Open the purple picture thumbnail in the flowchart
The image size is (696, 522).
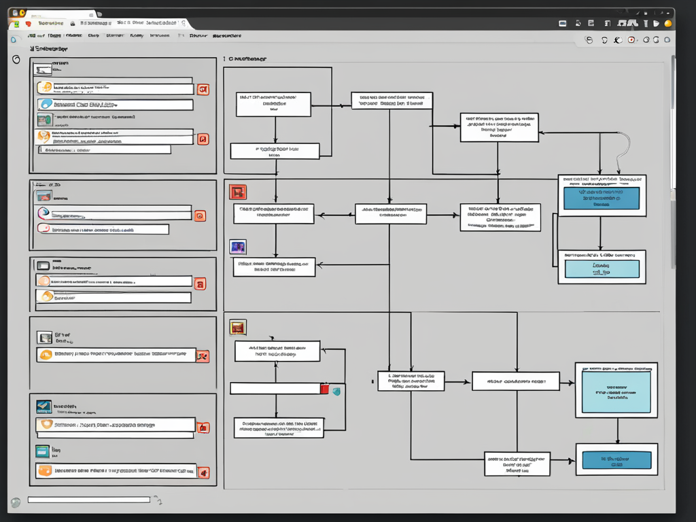238,247
